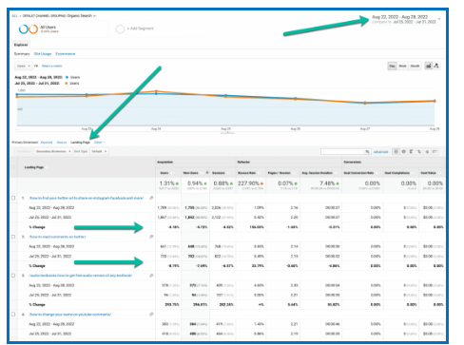Click Select a metric link
464x345 pixels.
[52, 66]
